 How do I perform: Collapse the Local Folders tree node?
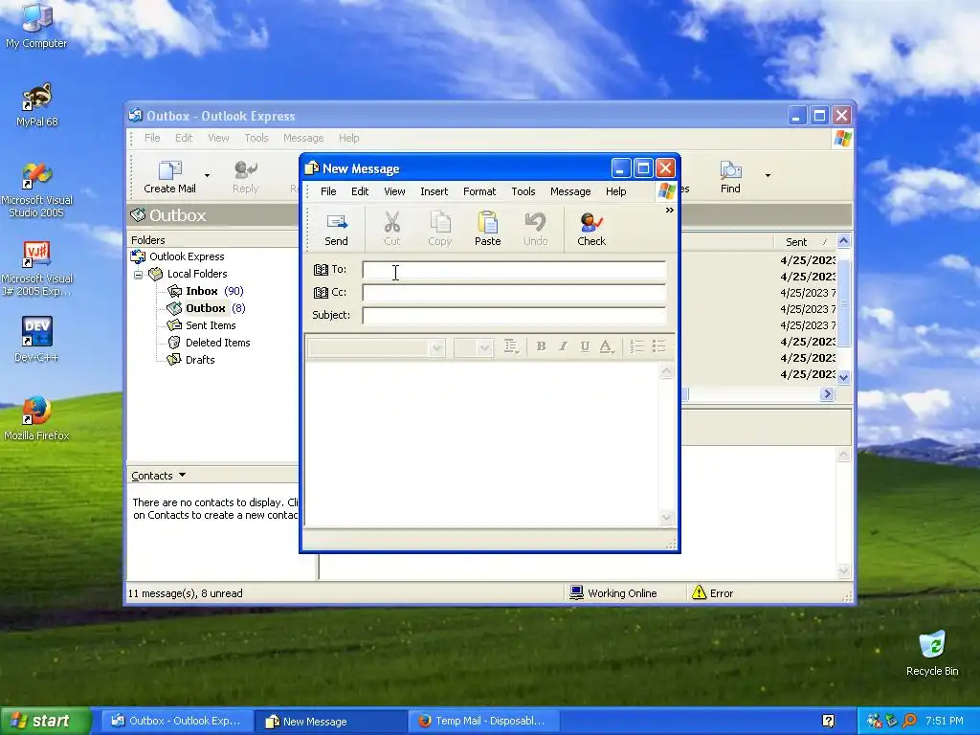click(x=138, y=275)
